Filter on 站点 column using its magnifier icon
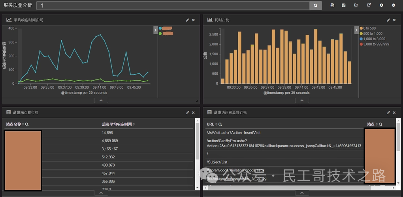Viewport: 403px width, 197px height. pyautogui.click(x=380, y=124)
